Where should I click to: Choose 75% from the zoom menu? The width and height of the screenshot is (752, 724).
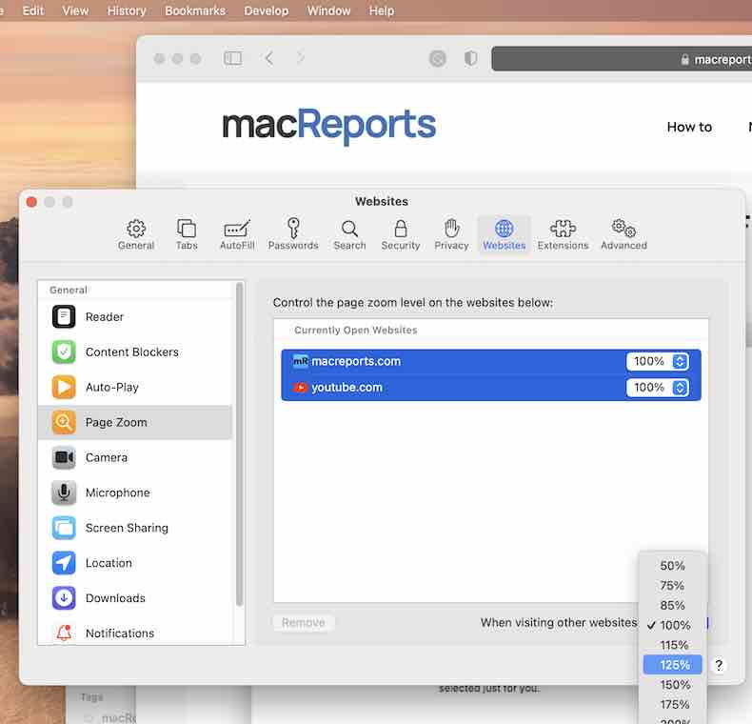[x=672, y=586]
